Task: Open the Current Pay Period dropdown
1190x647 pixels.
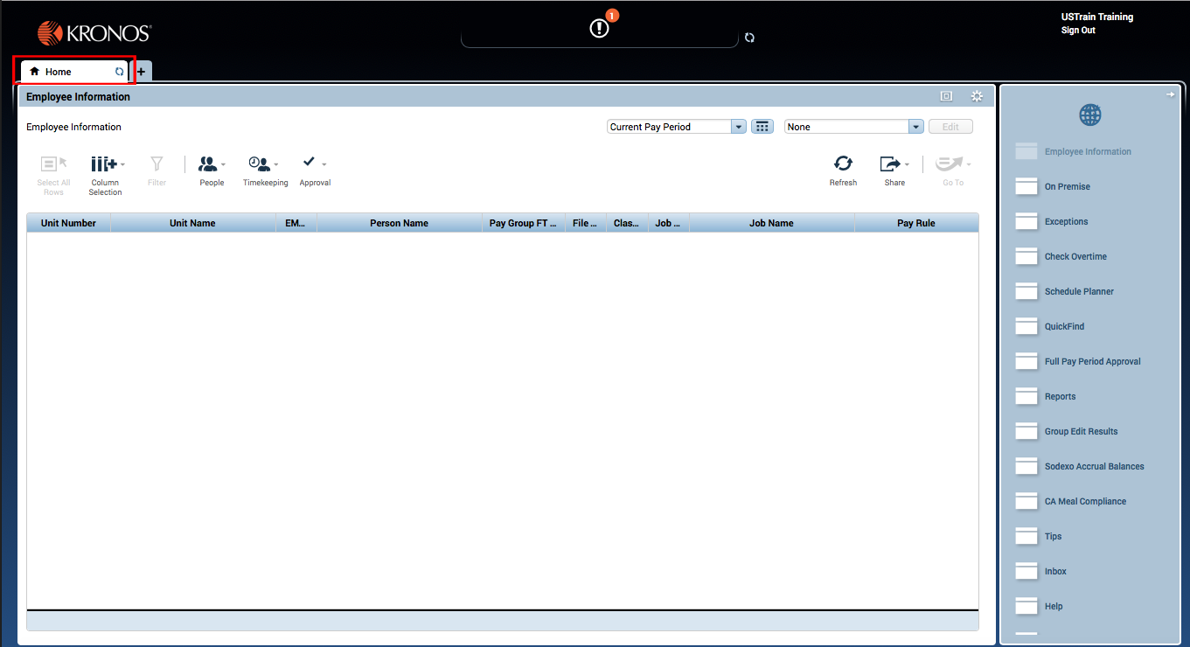Action: click(738, 126)
